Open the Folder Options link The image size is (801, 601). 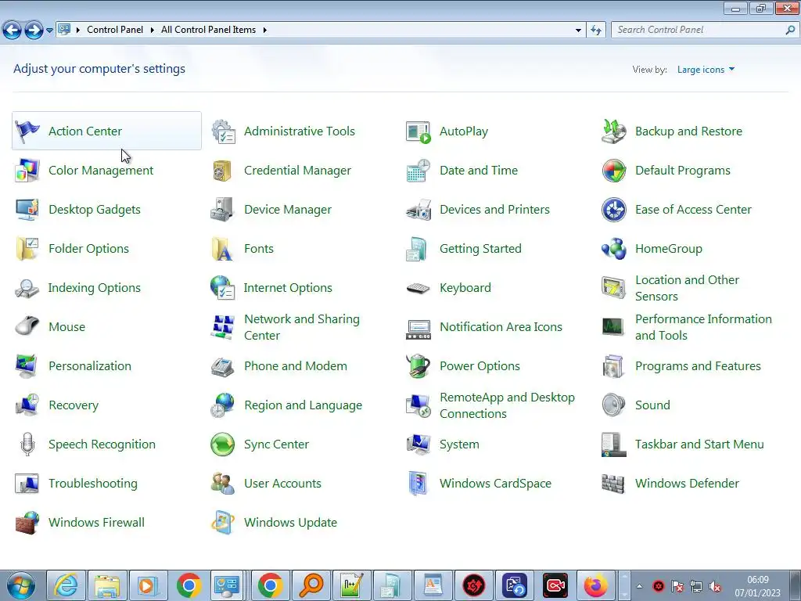click(x=88, y=248)
